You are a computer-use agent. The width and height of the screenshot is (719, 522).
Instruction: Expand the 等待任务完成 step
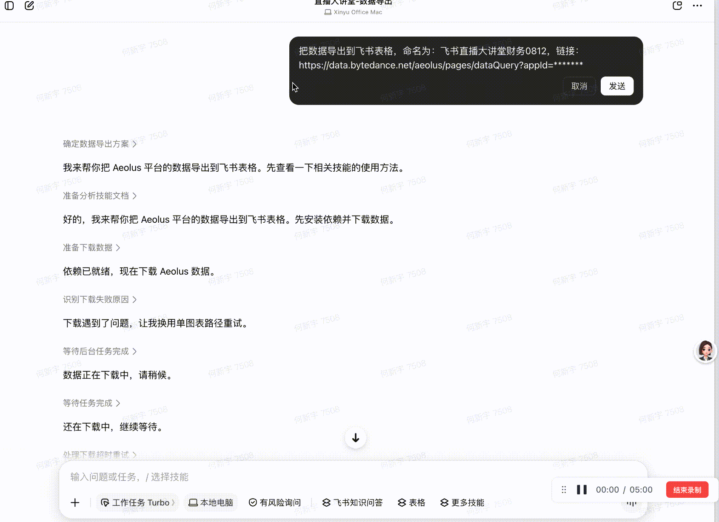[x=91, y=403]
